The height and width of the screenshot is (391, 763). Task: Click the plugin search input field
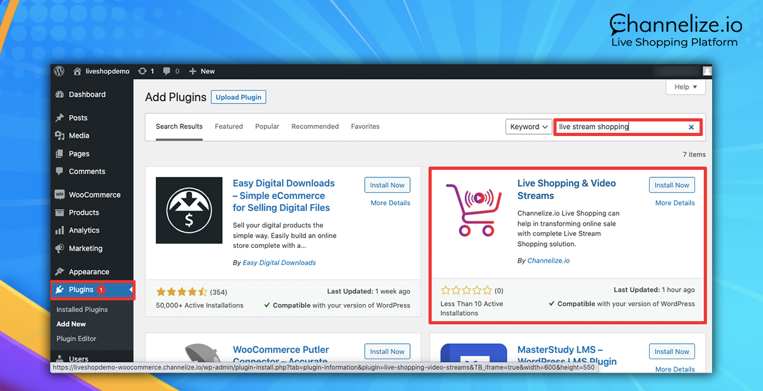tap(628, 127)
